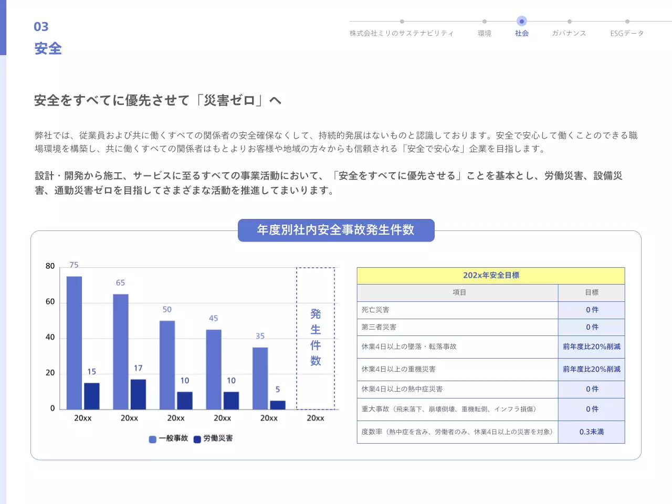Click the dot marker above ESGデータ

(x=627, y=22)
